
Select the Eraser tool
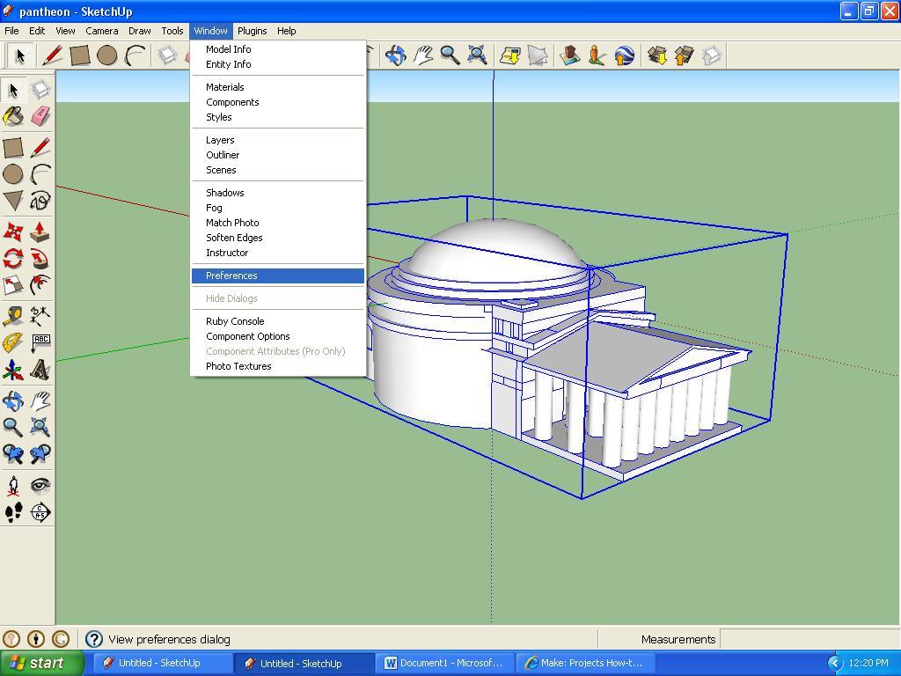coord(40,116)
